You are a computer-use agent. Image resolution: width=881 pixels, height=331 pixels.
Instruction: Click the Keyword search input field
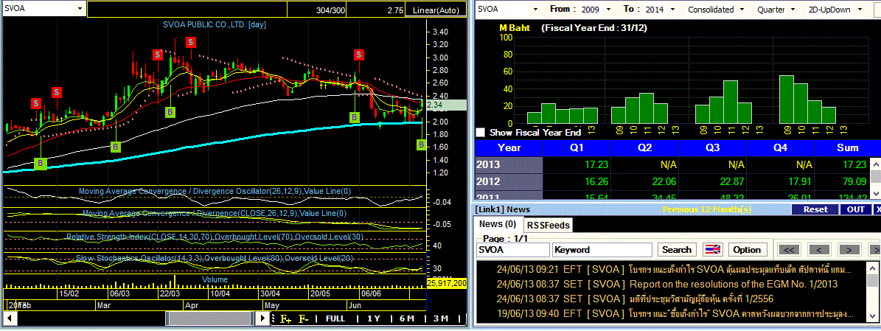602,249
